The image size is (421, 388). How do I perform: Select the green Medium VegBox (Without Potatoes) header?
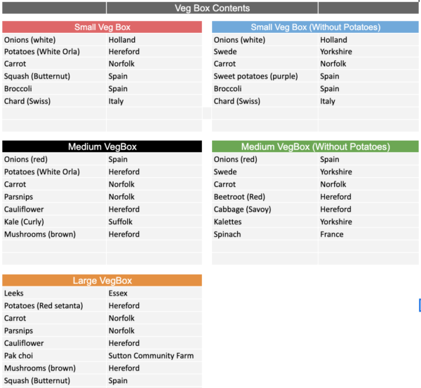[315, 147]
